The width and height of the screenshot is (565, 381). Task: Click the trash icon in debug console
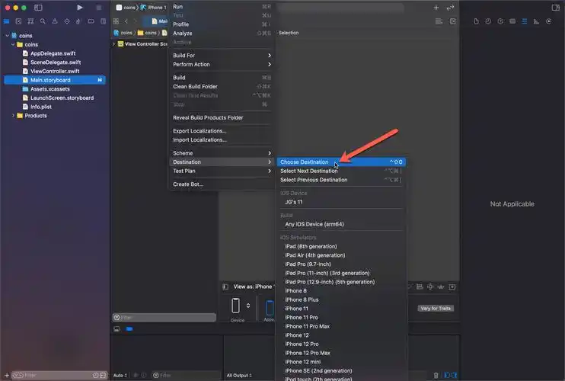coord(436,375)
